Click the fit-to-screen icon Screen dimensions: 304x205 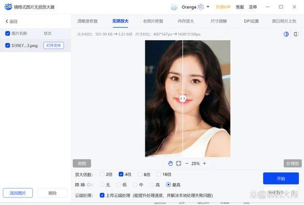pos(179,163)
